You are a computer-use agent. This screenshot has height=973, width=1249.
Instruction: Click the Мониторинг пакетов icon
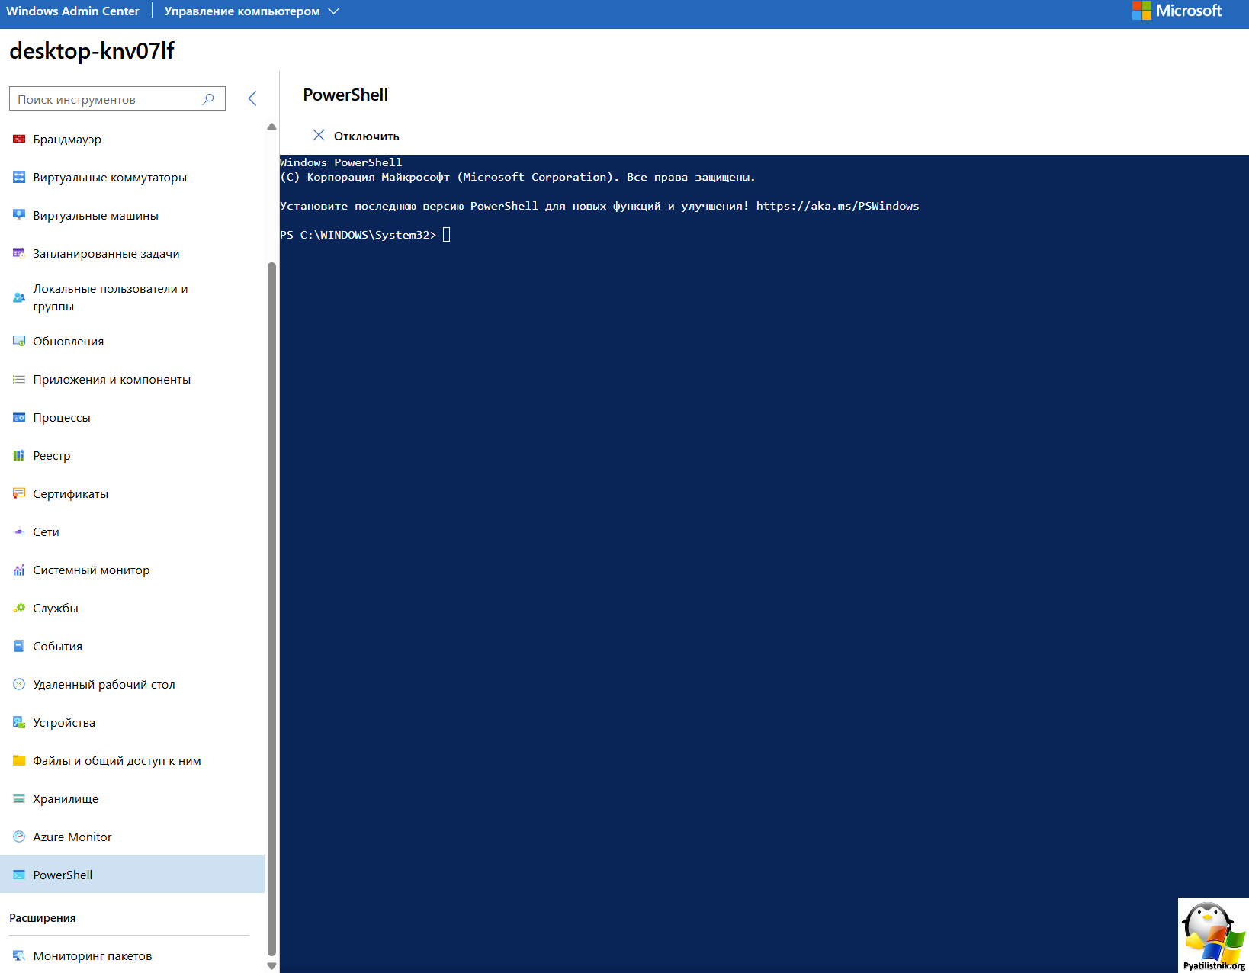tap(19, 955)
